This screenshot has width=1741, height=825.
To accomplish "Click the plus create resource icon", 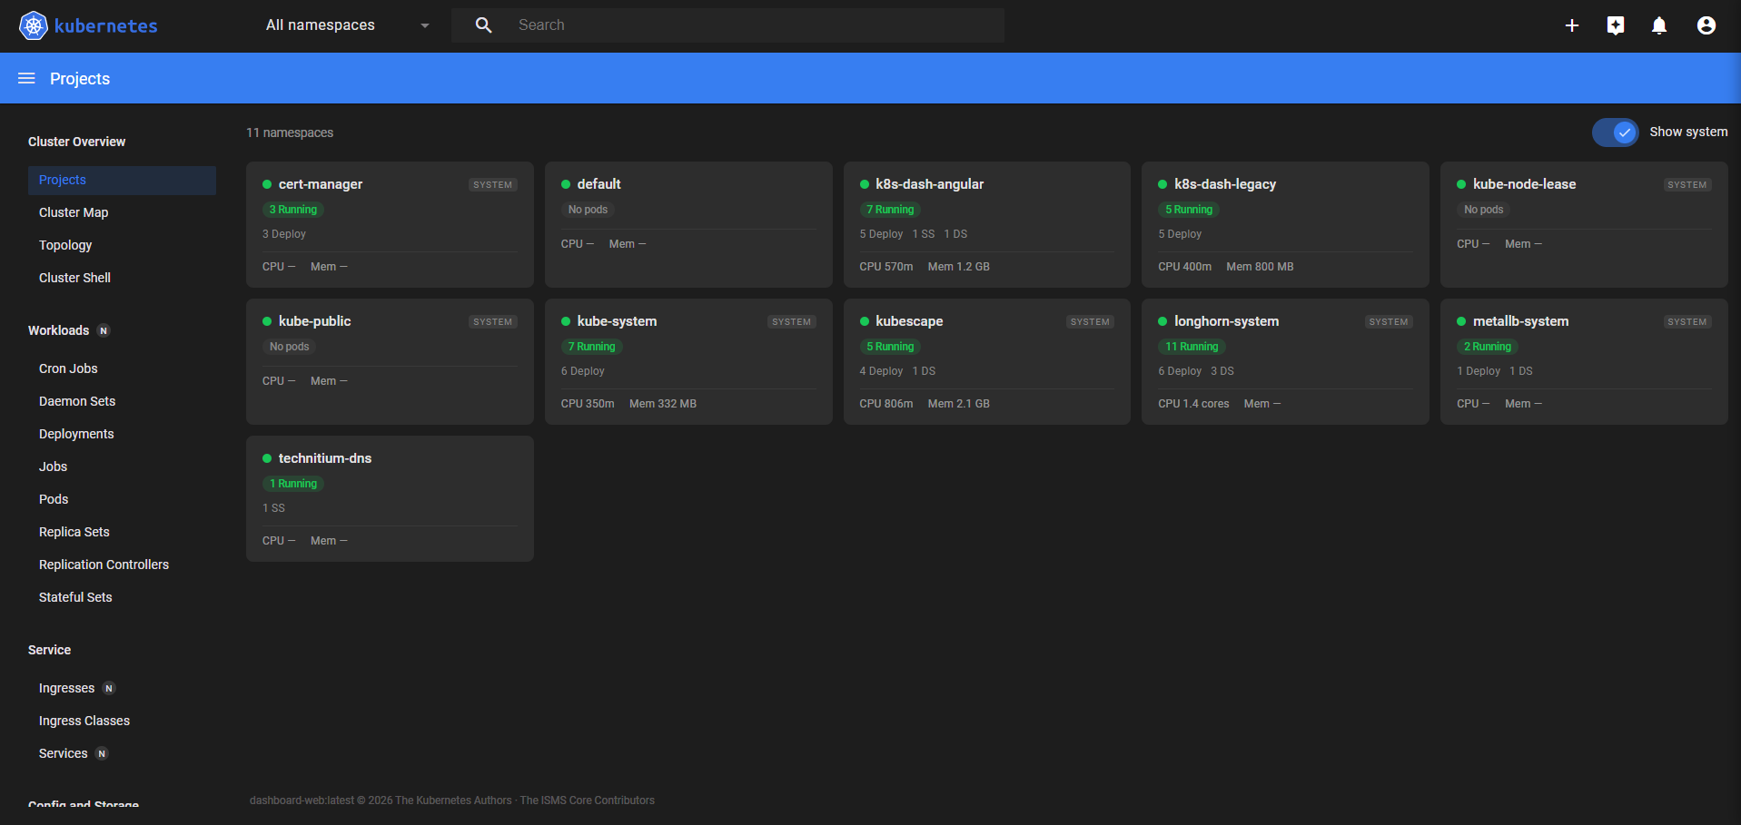I will [1572, 25].
